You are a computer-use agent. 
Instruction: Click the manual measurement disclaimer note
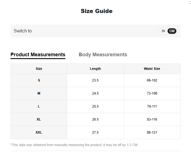(x=74, y=145)
